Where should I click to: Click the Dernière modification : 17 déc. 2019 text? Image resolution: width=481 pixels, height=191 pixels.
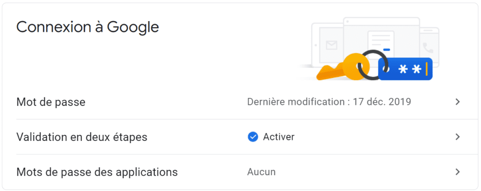pyautogui.click(x=329, y=102)
